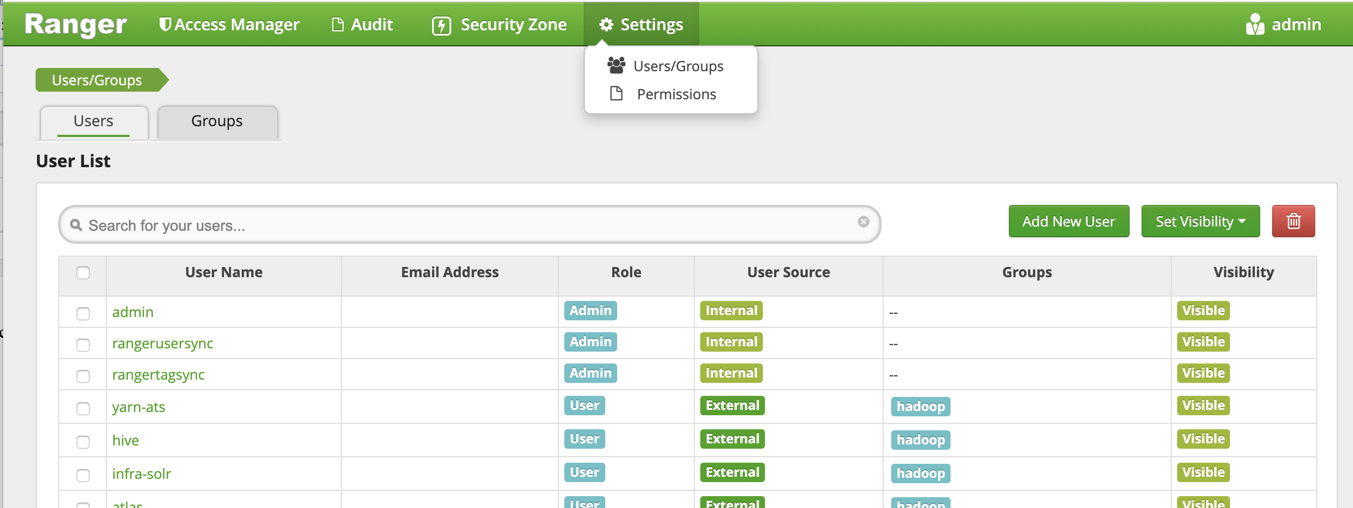1353x508 pixels.
Task: Click the hadoop group badge for yarn-ats
Action: click(921, 407)
